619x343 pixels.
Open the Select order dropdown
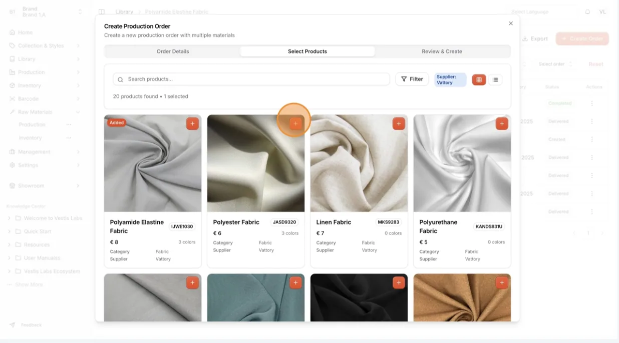[x=555, y=64]
